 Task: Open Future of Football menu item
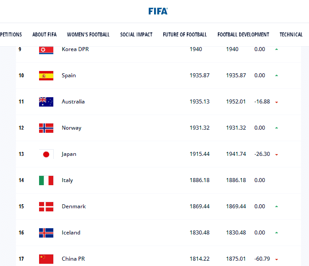click(x=185, y=35)
